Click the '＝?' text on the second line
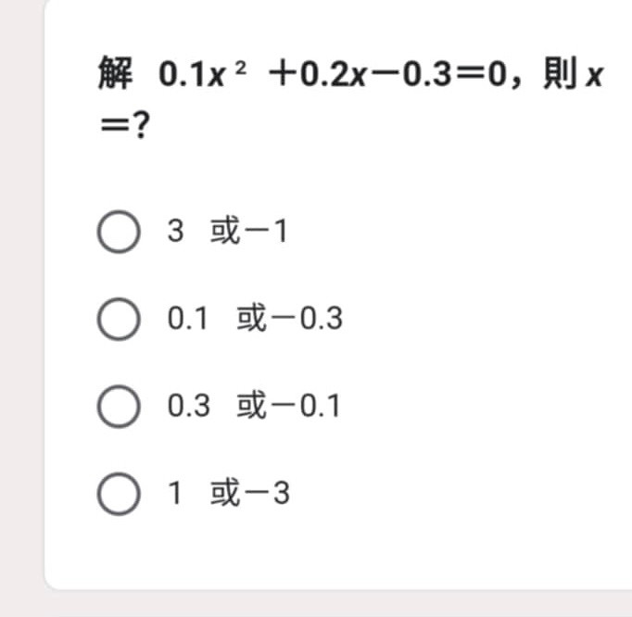Image resolution: width=632 pixels, height=617 pixels. tap(125, 125)
